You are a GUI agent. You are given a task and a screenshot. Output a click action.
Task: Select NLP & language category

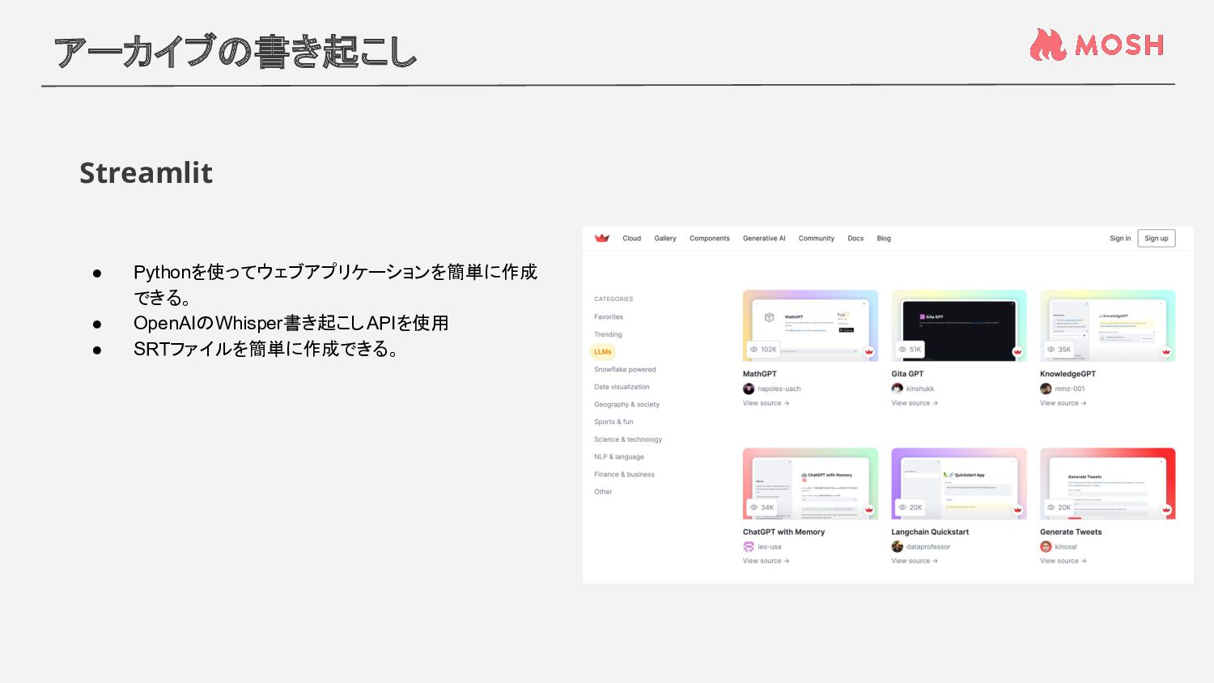tap(619, 457)
